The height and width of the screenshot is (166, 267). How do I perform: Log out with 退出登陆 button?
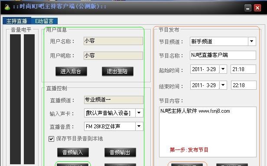117,71
